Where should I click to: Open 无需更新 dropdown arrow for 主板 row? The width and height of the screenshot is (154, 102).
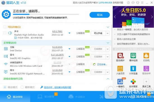[x=108, y=49]
